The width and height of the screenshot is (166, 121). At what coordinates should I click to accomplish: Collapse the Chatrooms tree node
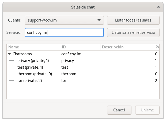tap(9, 54)
